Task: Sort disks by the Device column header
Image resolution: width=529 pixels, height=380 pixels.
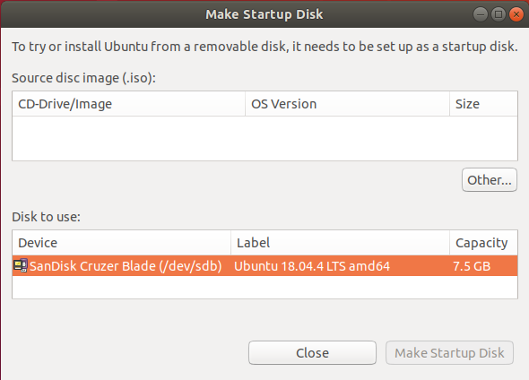Action: pyautogui.click(x=121, y=243)
